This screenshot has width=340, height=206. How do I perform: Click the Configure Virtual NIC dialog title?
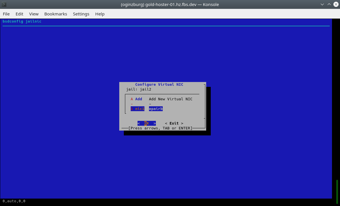(159, 85)
